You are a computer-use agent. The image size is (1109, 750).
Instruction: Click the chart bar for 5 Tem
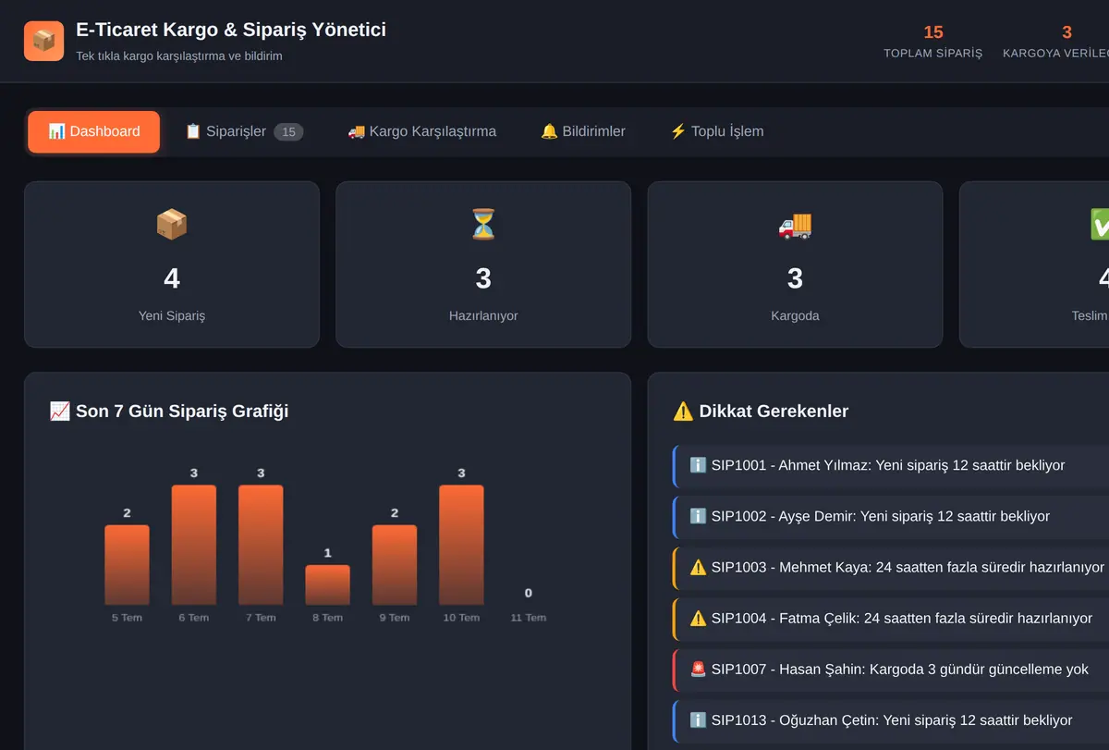127,565
